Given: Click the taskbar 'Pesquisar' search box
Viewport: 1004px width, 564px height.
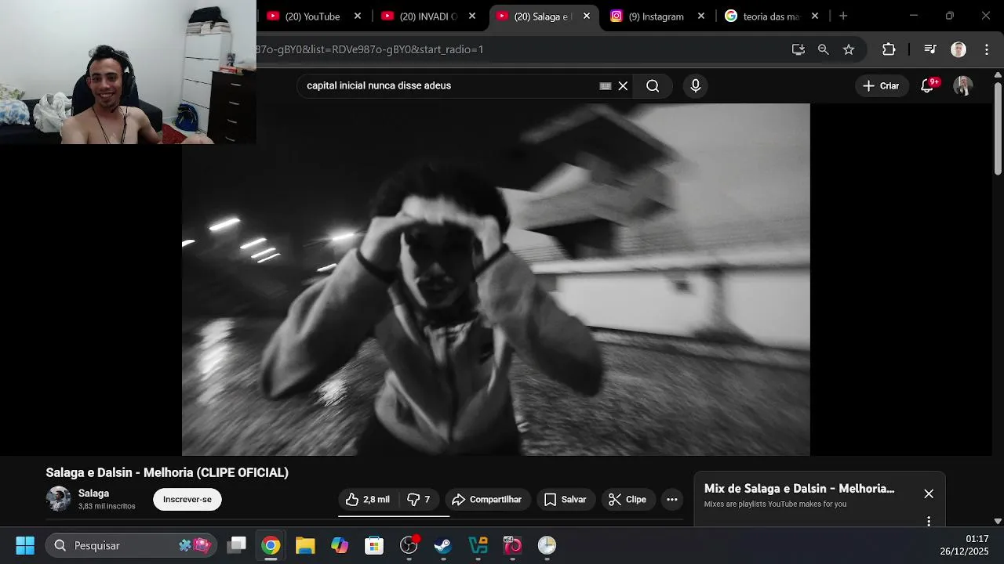Looking at the screenshot, I should click(x=130, y=545).
